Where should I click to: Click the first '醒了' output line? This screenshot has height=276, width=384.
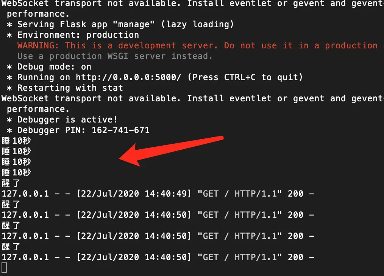[11, 183]
